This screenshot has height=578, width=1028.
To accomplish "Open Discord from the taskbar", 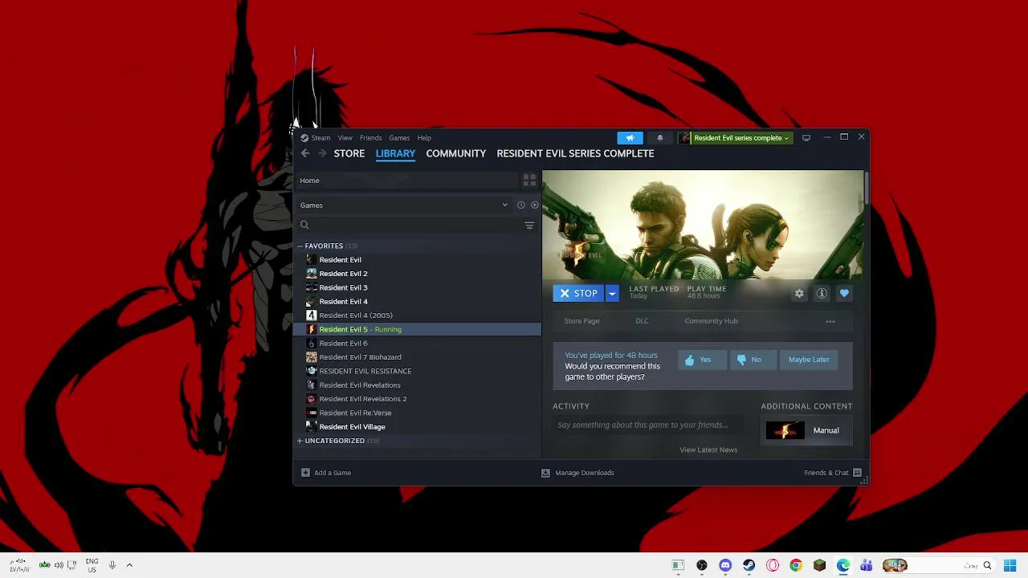I will 725,566.
